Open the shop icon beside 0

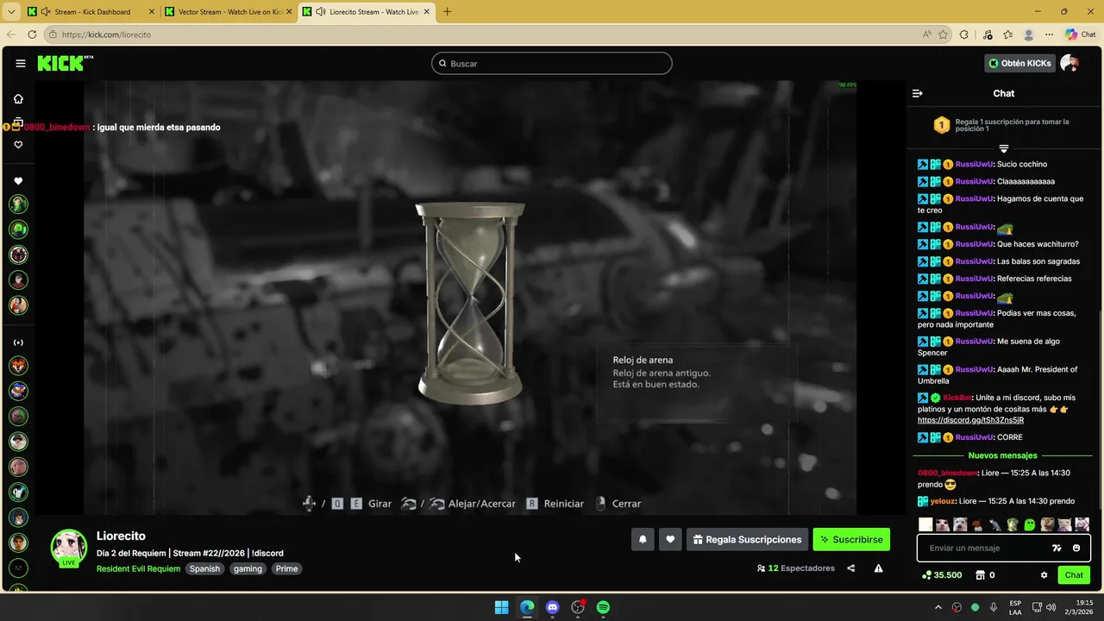coord(981,575)
